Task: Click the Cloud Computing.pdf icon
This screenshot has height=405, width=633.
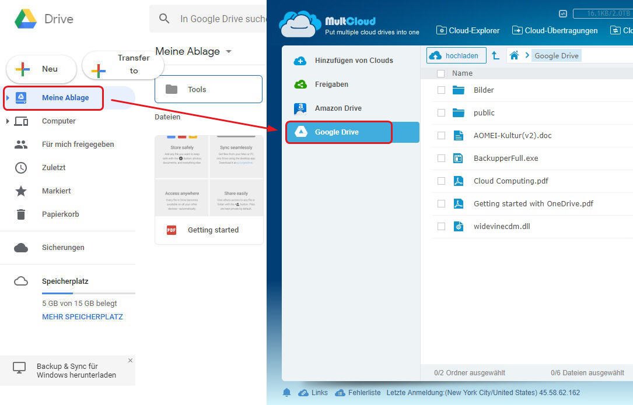Action: point(458,181)
